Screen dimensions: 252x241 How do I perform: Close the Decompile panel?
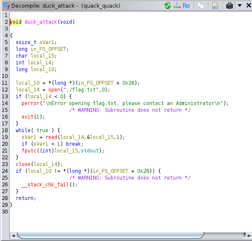[249, 6]
